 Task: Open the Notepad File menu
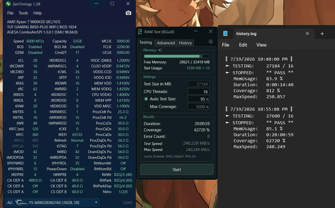[226, 45]
